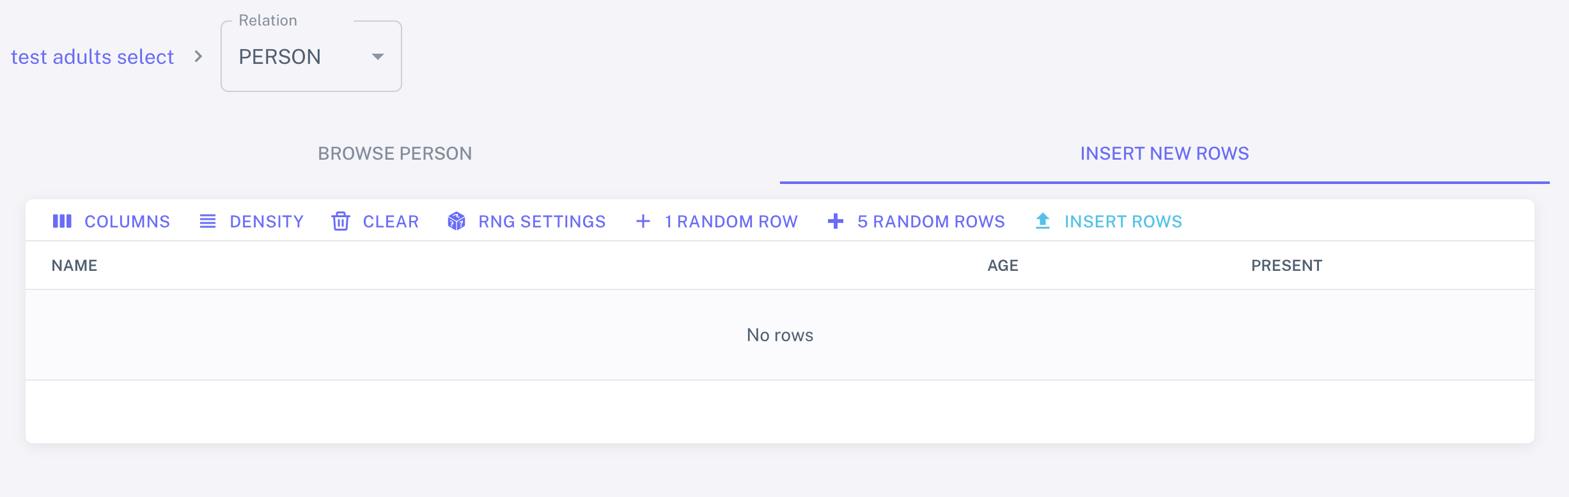Click the NAME column header

point(75,266)
